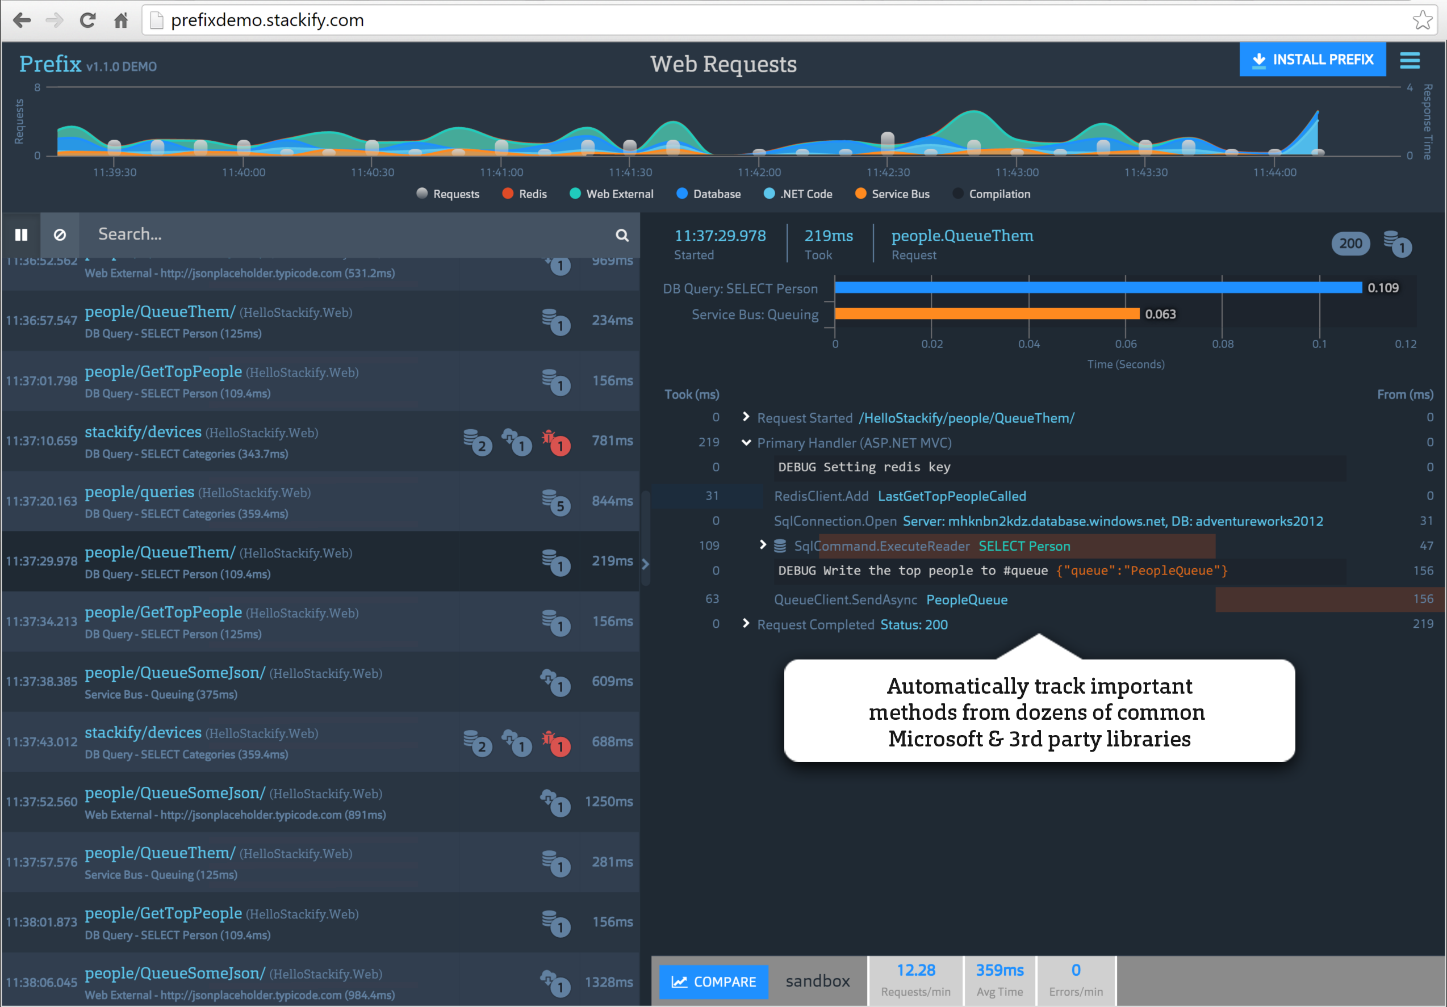Expand the SqlCommand.ExecuteReader row
The image size is (1447, 1007).
(x=763, y=546)
